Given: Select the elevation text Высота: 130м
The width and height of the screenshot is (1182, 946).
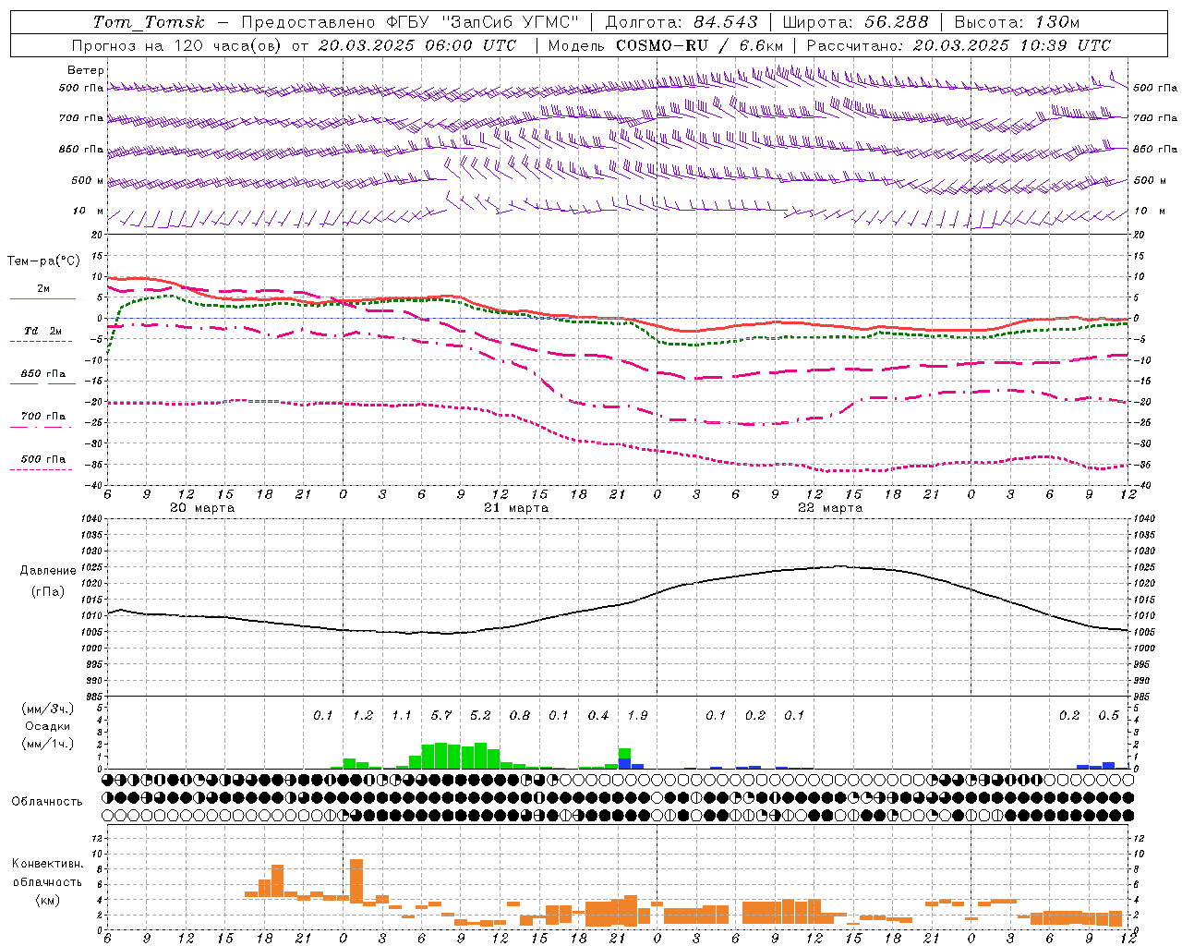Looking at the screenshot, I should 1017,22.
